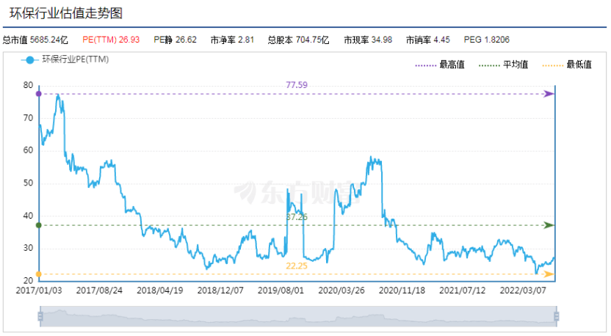The height and width of the screenshot is (336, 611).
Task: Toggle the 平均值 legend series
Action: (x=503, y=65)
